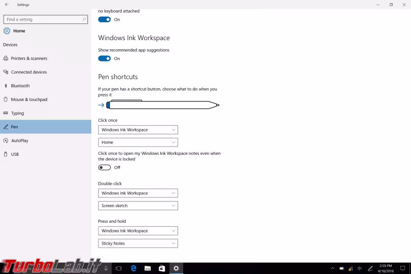Open File Explorer from the taskbar

(x=148, y=268)
